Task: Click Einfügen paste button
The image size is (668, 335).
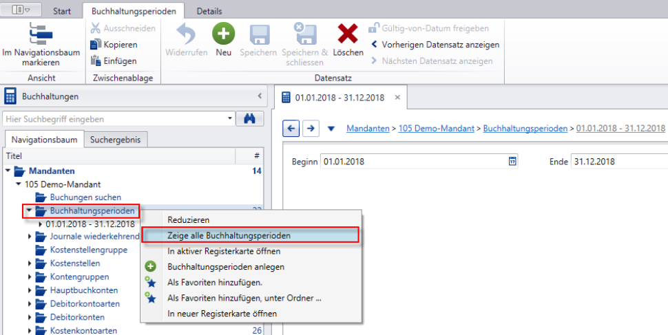Action: [114, 61]
